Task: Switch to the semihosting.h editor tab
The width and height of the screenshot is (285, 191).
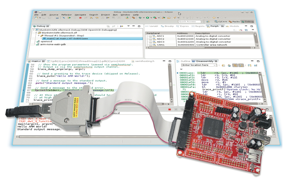Action: [143, 61]
